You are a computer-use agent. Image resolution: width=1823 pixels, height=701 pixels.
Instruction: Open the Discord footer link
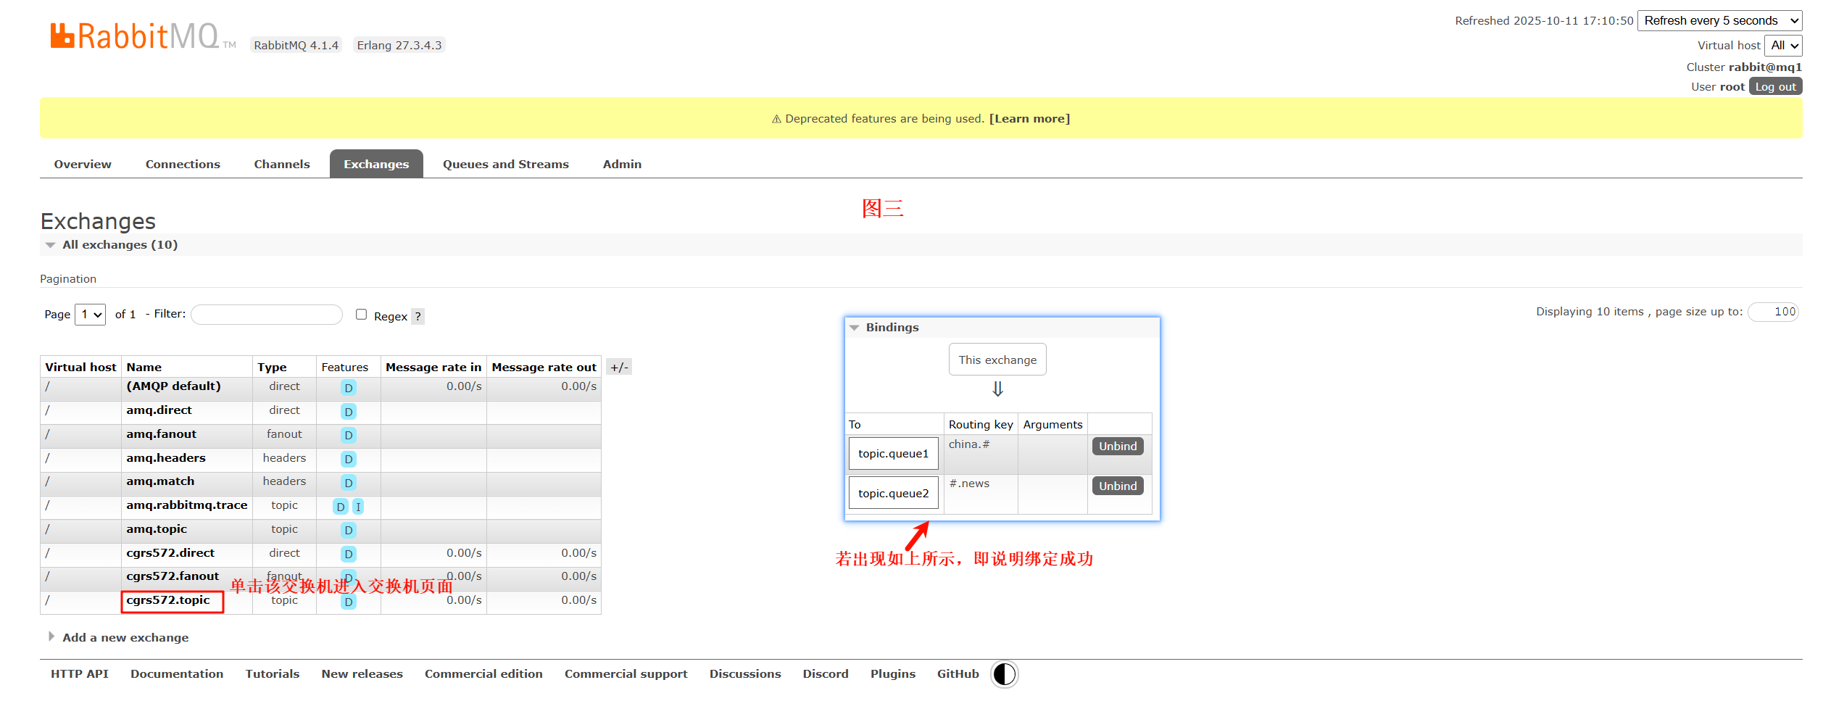[x=826, y=674]
